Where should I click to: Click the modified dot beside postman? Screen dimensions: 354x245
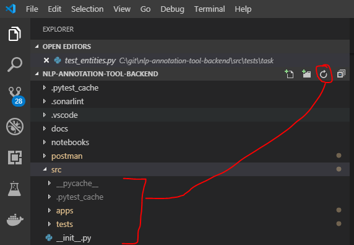point(339,156)
